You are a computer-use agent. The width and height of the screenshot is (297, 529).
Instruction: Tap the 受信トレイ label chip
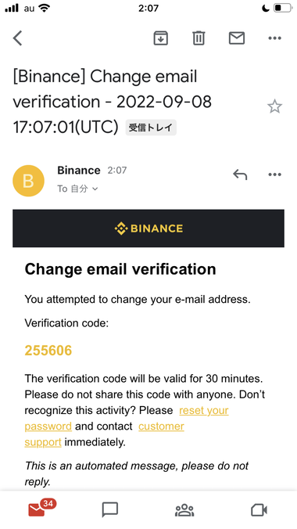[151, 128]
